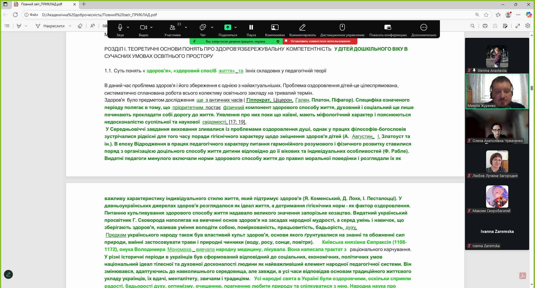The width and height of the screenshot is (535, 288).
Task: Click the Показать конференцию icon
Action: coord(388,27)
